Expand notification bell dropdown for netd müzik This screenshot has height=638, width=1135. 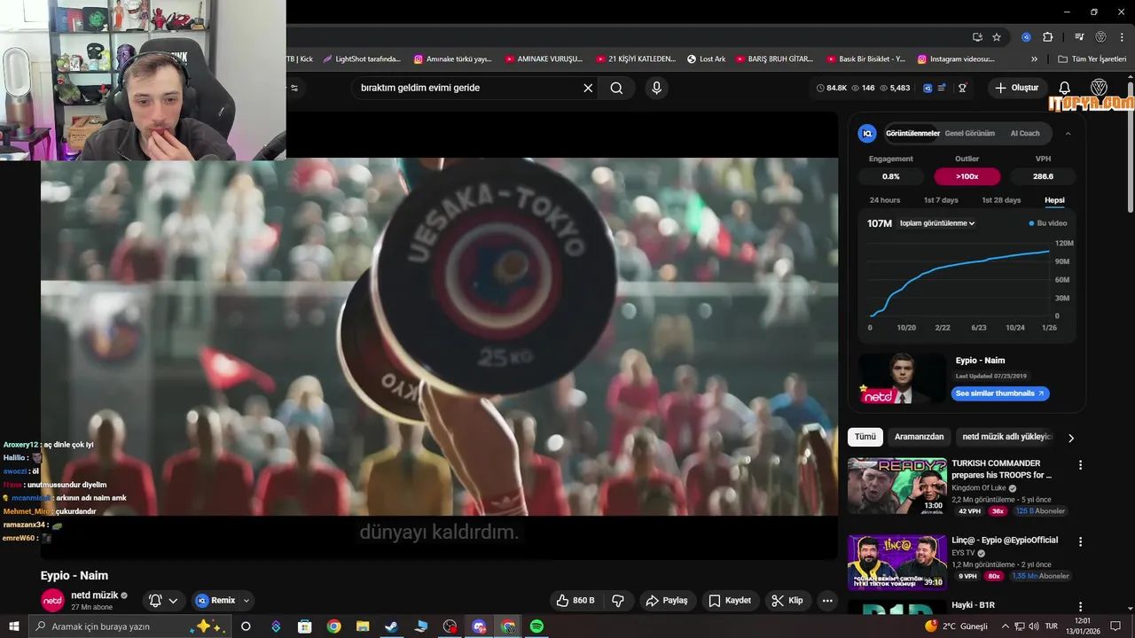[173, 600]
